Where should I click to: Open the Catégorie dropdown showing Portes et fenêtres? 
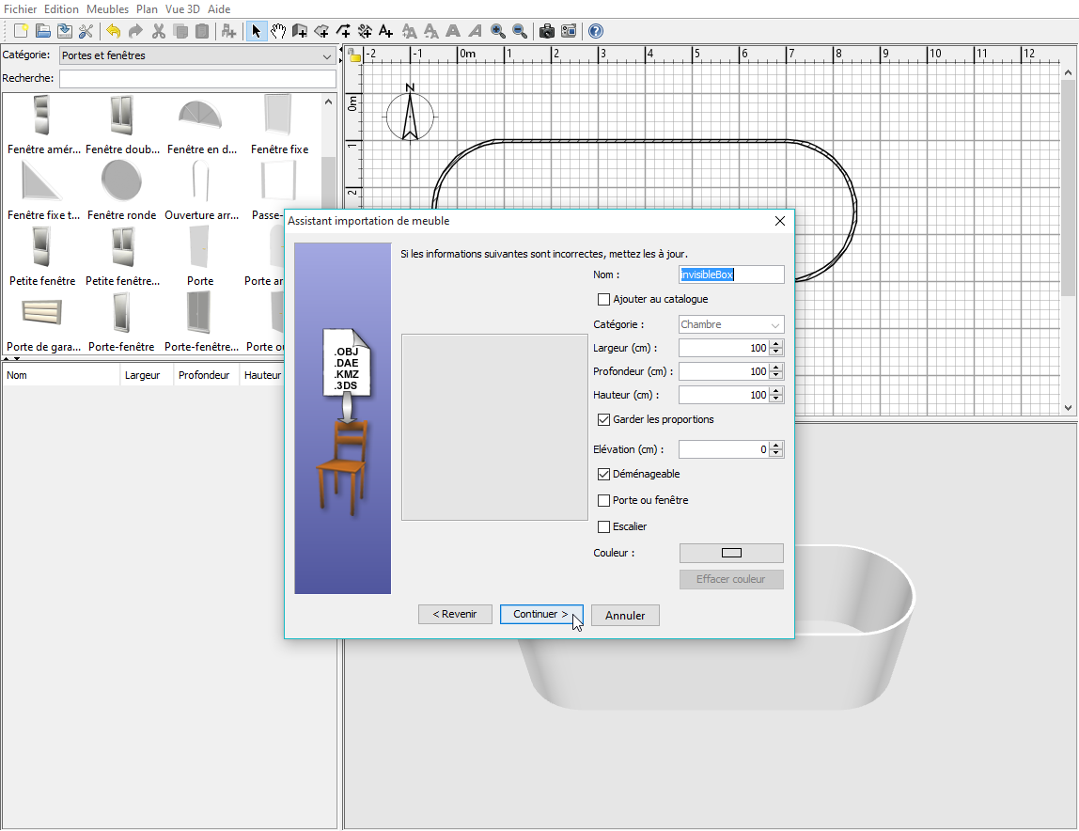(197, 55)
